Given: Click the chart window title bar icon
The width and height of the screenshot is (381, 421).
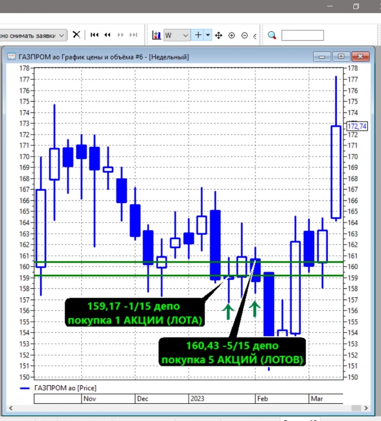Looking at the screenshot, I should click(12, 57).
